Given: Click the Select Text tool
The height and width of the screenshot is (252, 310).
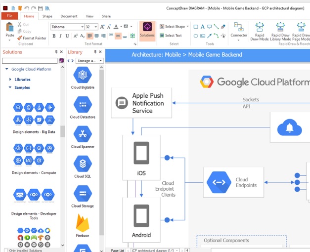Looking at the screenshot, I should tap(171, 36).
